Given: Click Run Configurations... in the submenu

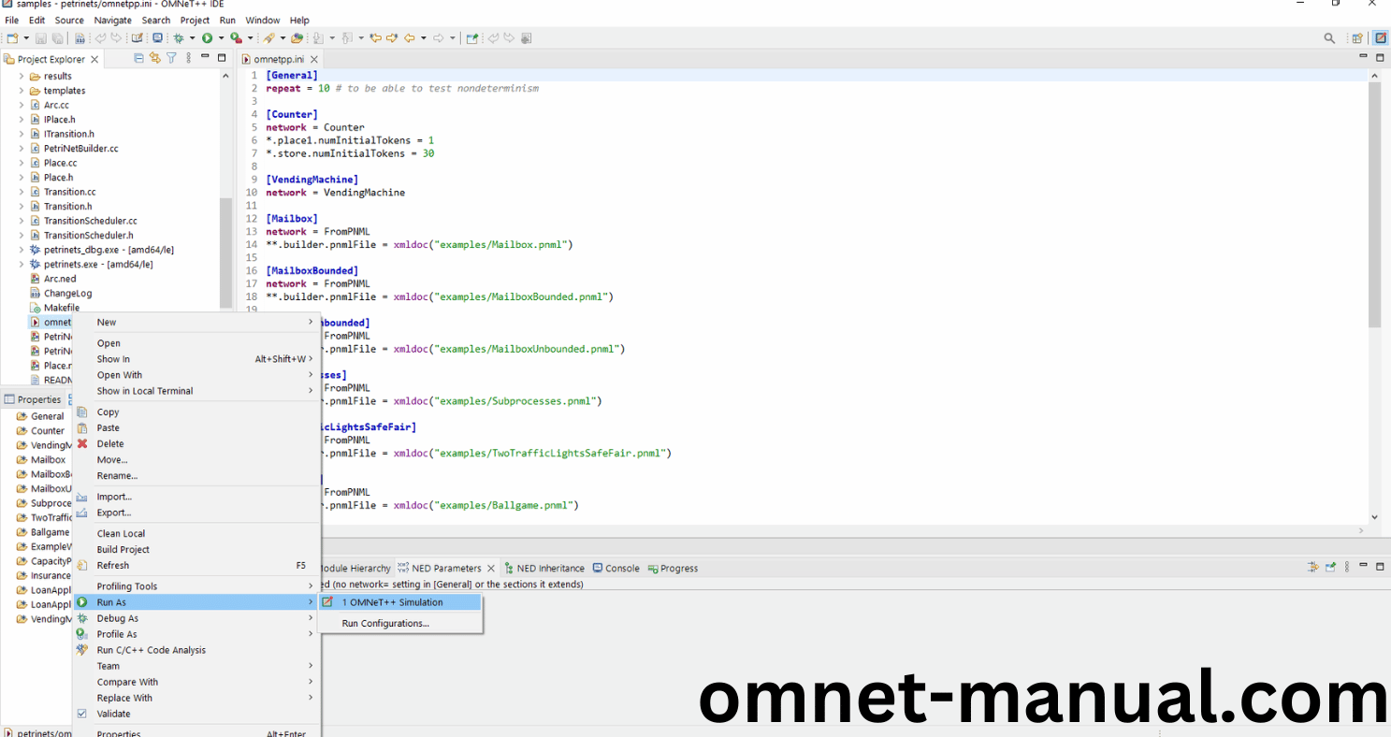Looking at the screenshot, I should 385,624.
